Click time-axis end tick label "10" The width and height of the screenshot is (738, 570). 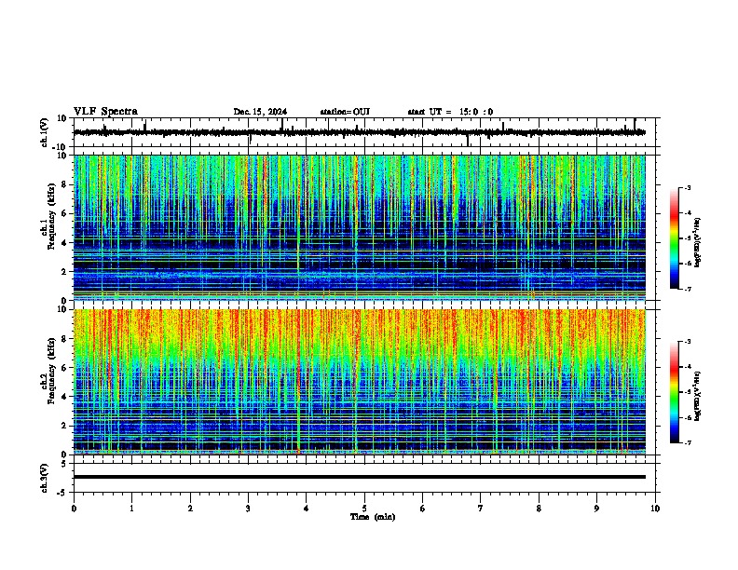click(655, 509)
